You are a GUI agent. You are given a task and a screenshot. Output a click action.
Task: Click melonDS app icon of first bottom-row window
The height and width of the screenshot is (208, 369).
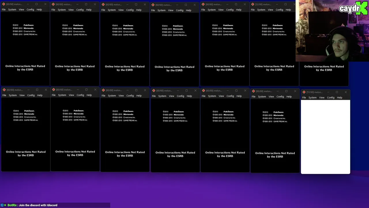pyautogui.click(x=4, y=90)
